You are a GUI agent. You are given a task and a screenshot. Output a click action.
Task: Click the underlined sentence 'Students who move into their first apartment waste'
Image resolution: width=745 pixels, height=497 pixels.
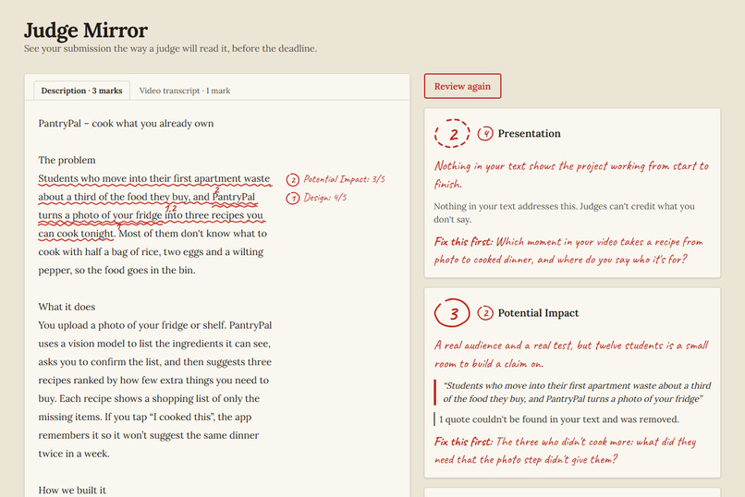[154, 178]
